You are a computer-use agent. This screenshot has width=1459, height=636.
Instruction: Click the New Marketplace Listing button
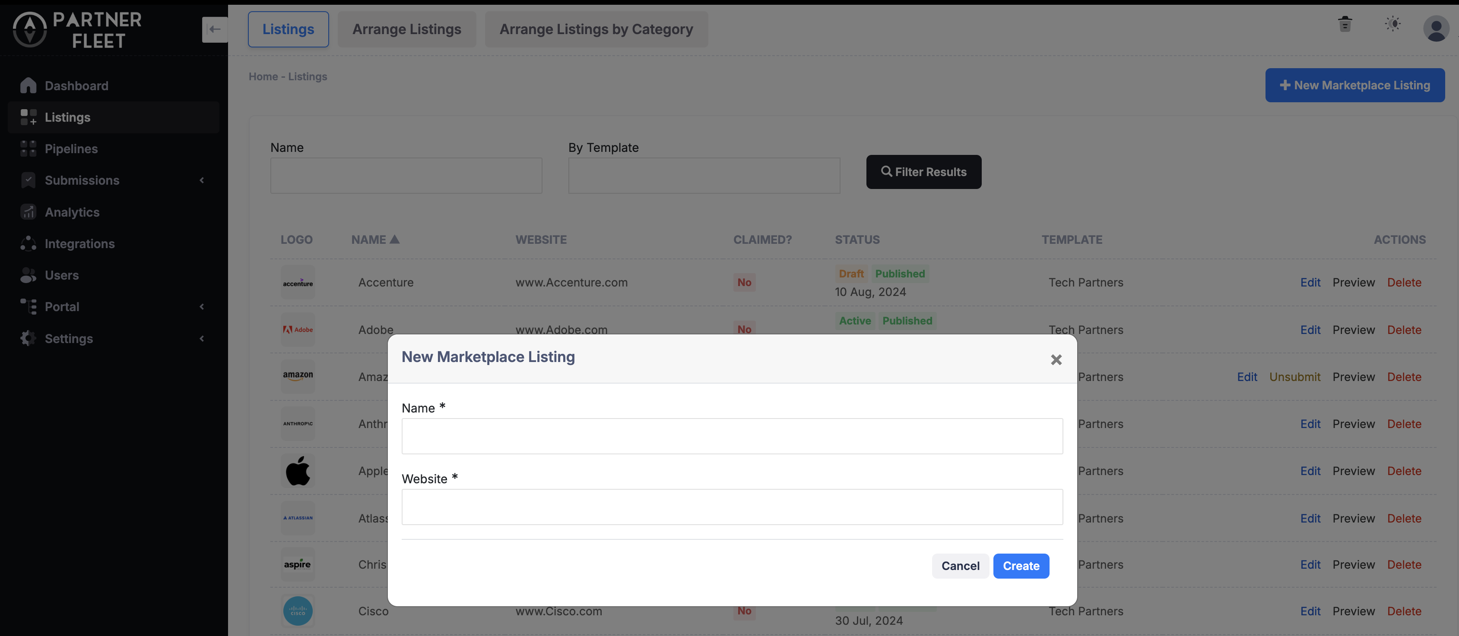(1355, 85)
